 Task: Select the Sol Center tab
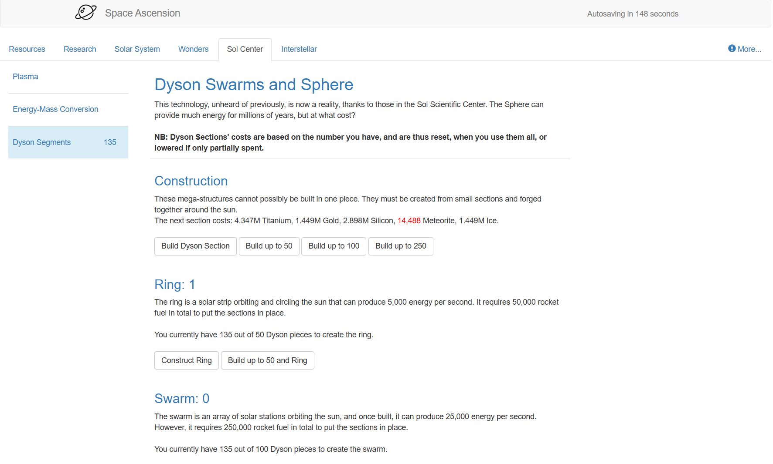pos(245,49)
